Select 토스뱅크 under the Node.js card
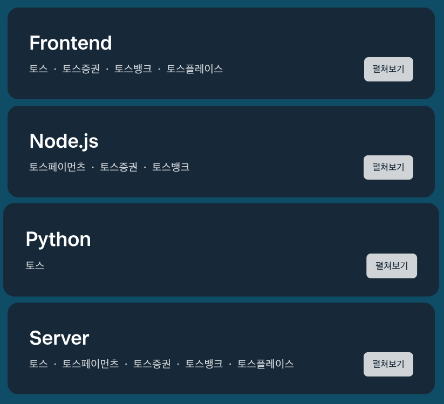Screen dimensions: 444x404 [x=170, y=167]
